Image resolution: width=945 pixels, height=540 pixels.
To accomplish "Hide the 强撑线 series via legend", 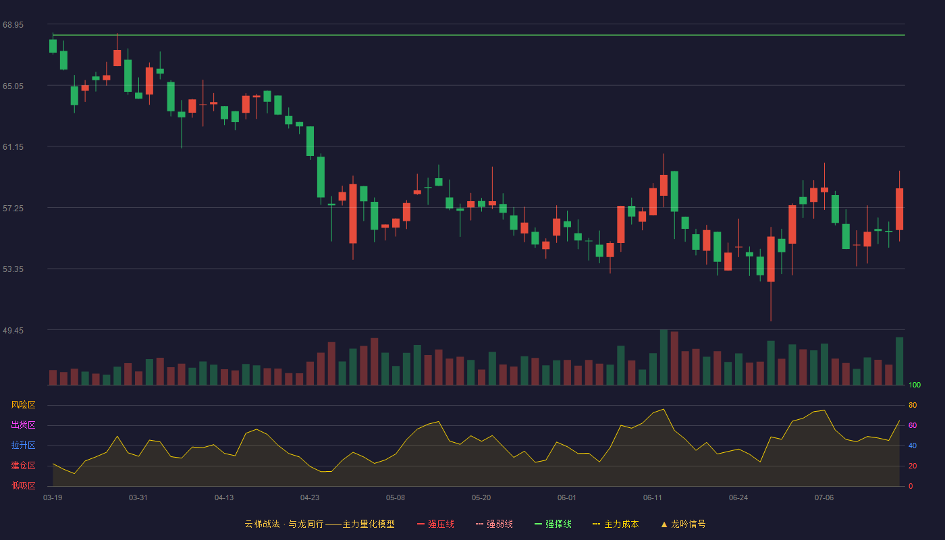I will coord(553,524).
